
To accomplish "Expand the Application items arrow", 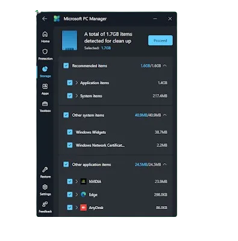I will [77, 83].
